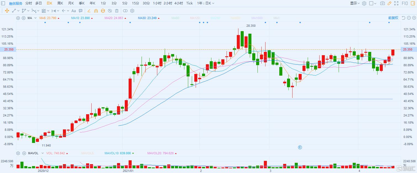The image size is (417, 173).
Task: Expand the 显示 display dropdown
Action: [355, 3]
